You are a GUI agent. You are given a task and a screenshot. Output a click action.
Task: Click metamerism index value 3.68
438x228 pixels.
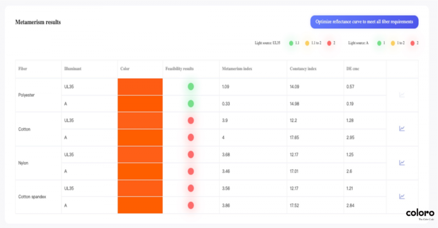[x=226, y=155]
